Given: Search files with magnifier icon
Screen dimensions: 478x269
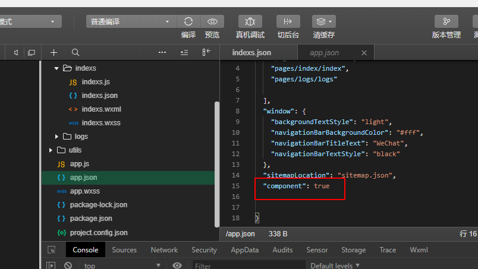Looking at the screenshot, I should tap(76, 52).
